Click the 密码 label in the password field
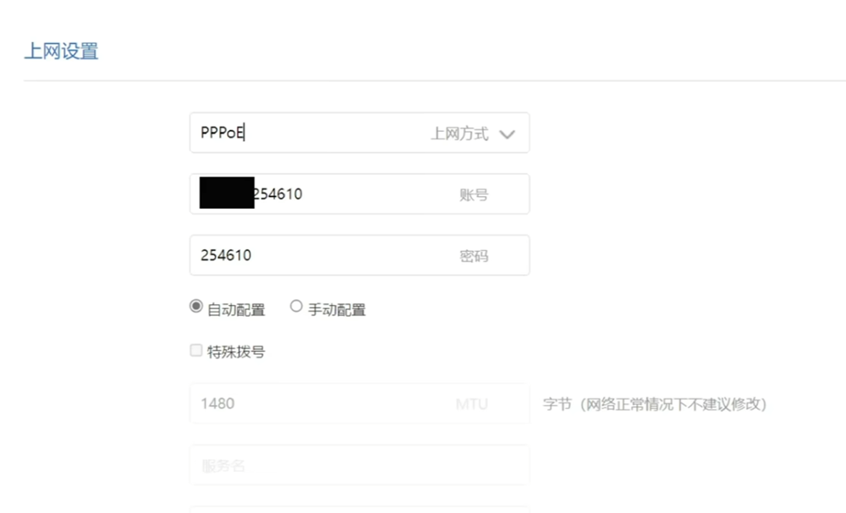Image resolution: width=846 pixels, height=513 pixels. pyautogui.click(x=474, y=256)
